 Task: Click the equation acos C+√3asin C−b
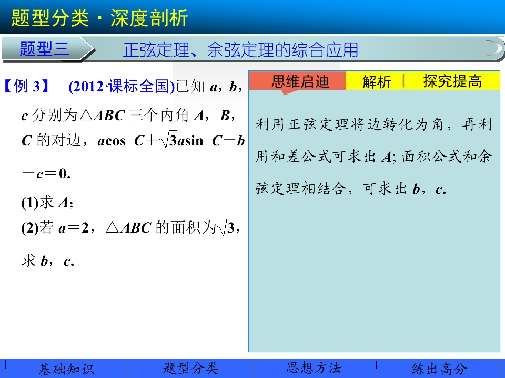[171, 141]
